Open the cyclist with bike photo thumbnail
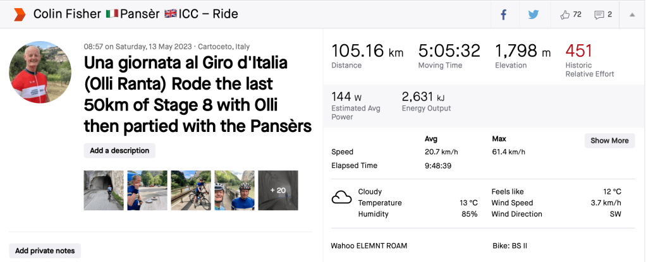Image resolution: width=646 pixels, height=262 pixels. [x=191, y=190]
